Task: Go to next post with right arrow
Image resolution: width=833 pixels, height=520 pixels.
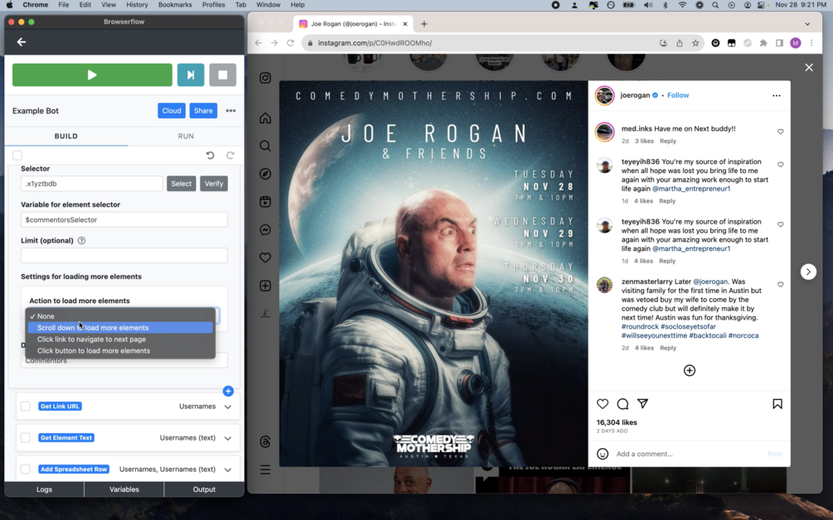Action: tap(808, 272)
